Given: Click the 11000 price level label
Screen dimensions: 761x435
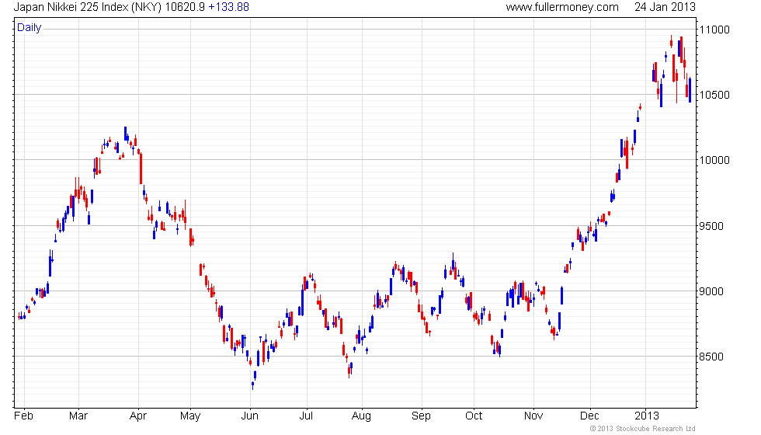Looking at the screenshot, I should tap(714, 30).
